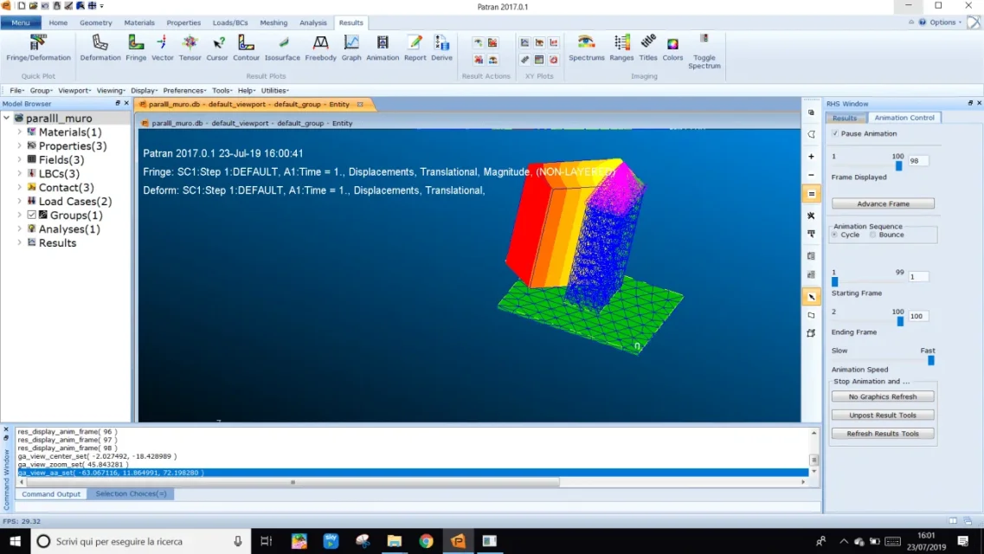Select the Cycle animation sequence
This screenshot has height=554, width=984.
(x=834, y=235)
